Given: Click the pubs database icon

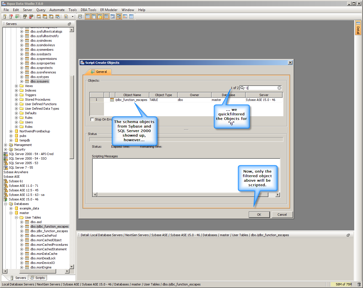Looking at the screenshot, I should (16, 136).
